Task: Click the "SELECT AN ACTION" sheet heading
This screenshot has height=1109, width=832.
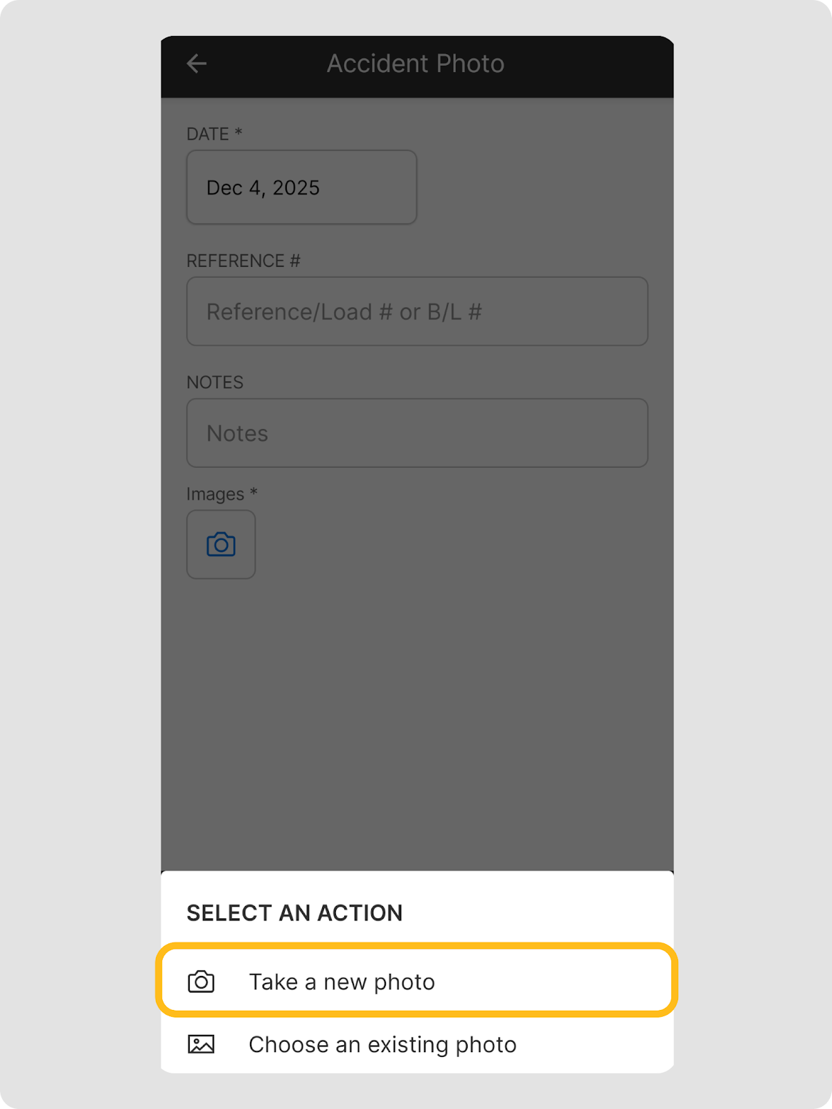Action: pyautogui.click(x=294, y=914)
